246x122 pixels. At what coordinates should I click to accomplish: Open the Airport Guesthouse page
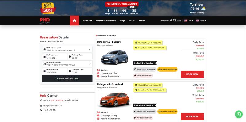click(x=105, y=21)
